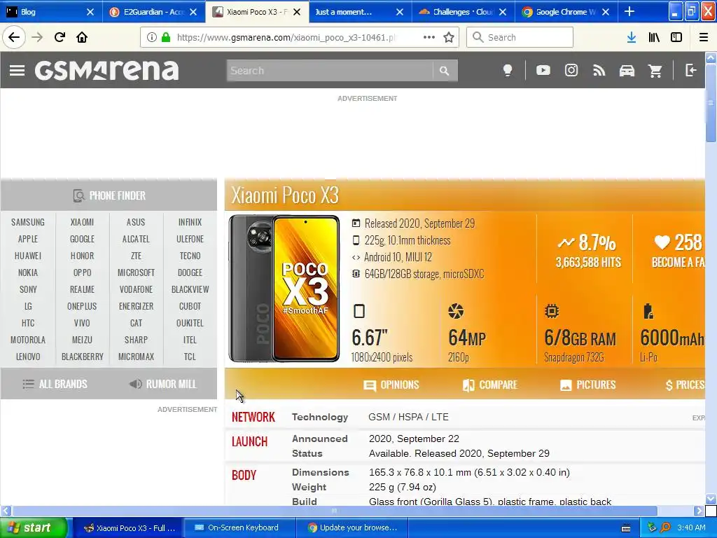Open the Compare tab
Screen dimensions: 717x538
click(x=489, y=385)
